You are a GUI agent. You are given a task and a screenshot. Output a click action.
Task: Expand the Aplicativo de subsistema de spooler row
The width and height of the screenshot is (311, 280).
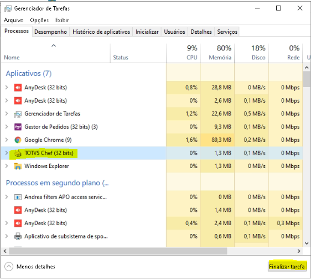coord(7,236)
